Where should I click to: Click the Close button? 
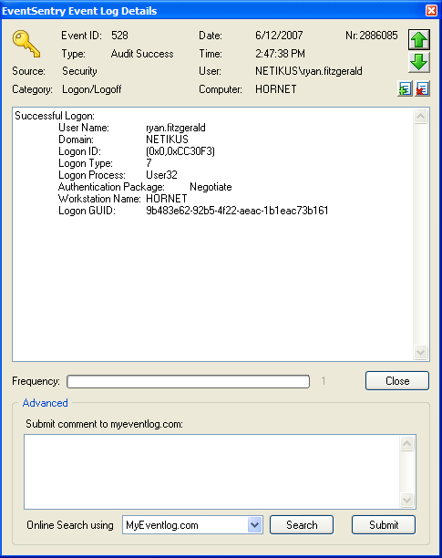(x=397, y=381)
